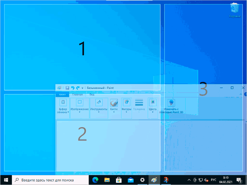Expand the Фигуры shapes group
247x185 pixels.
(x=126, y=108)
